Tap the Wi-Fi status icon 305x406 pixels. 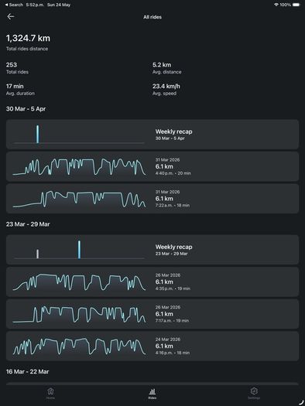coord(276,5)
